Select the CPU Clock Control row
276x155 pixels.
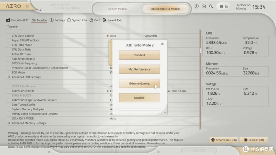pyautogui.click(x=103, y=36)
